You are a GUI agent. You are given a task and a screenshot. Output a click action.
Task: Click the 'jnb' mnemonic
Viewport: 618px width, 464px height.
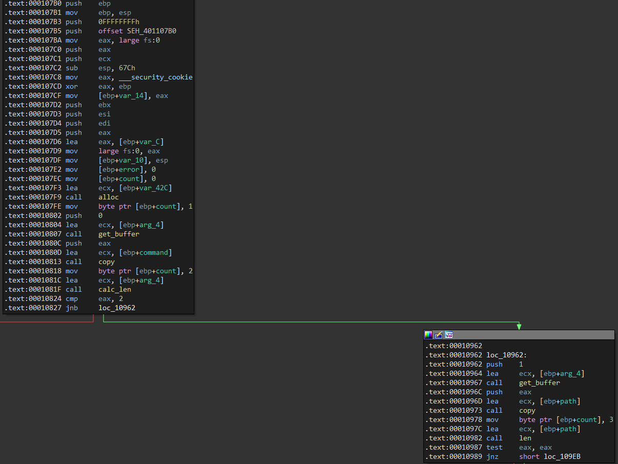point(72,308)
